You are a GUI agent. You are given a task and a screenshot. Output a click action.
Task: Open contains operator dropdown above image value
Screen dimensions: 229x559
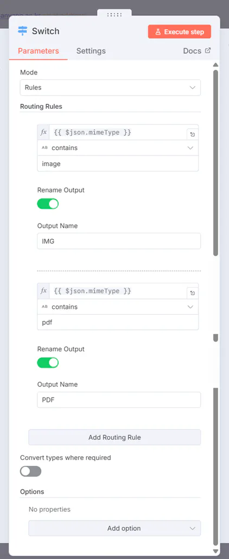pos(118,147)
